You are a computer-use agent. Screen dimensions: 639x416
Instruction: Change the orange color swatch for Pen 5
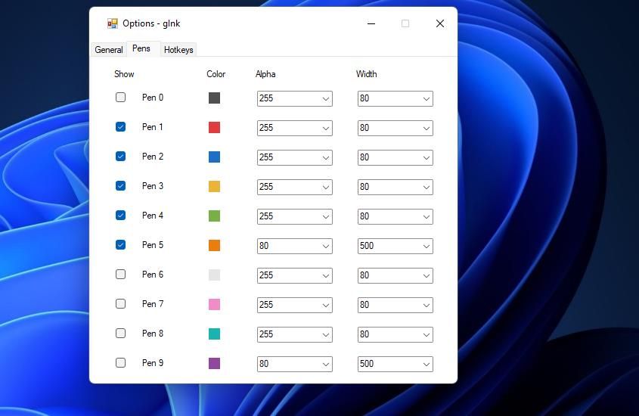tap(214, 246)
